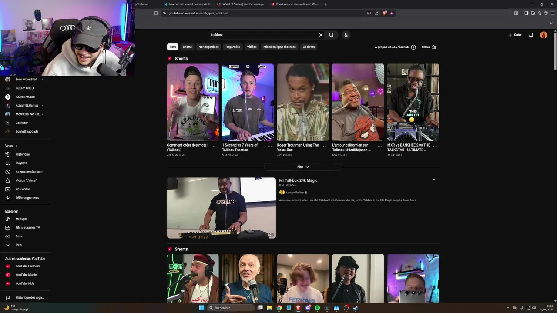Open Brave Rewards triangle icon
Viewport: 557px width, 313px height.
(392, 13)
